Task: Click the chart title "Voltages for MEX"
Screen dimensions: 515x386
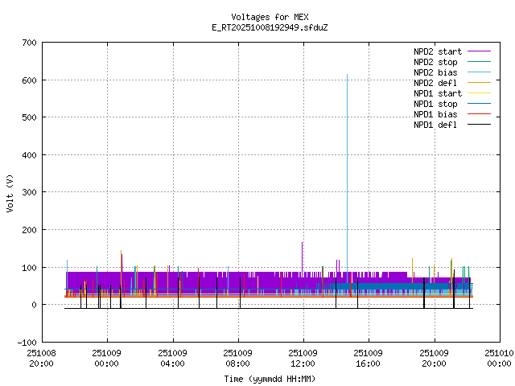Action: coord(269,17)
